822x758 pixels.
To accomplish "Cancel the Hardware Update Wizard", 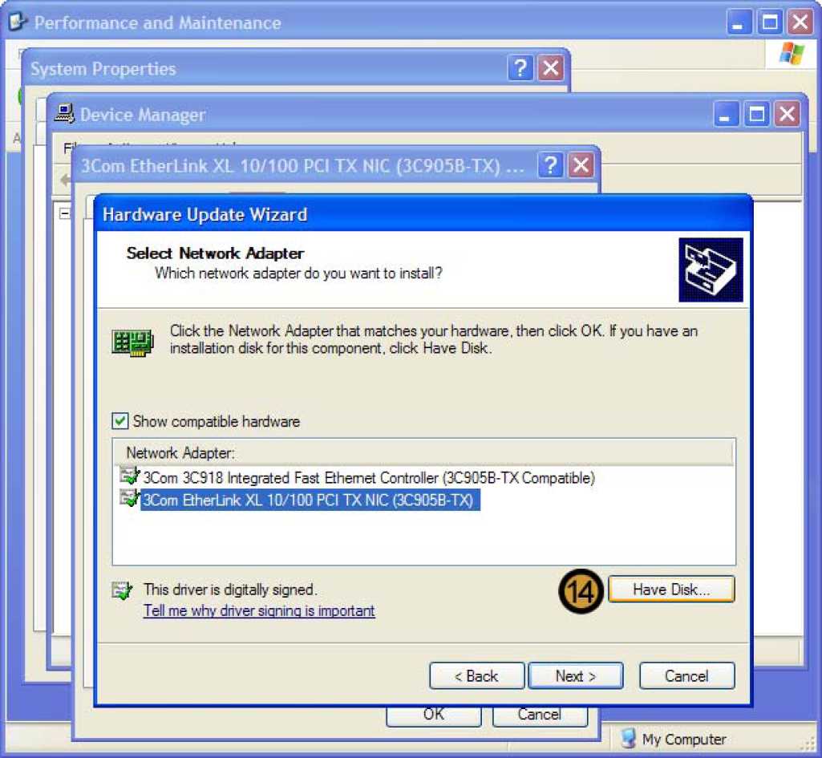I will 686,675.
